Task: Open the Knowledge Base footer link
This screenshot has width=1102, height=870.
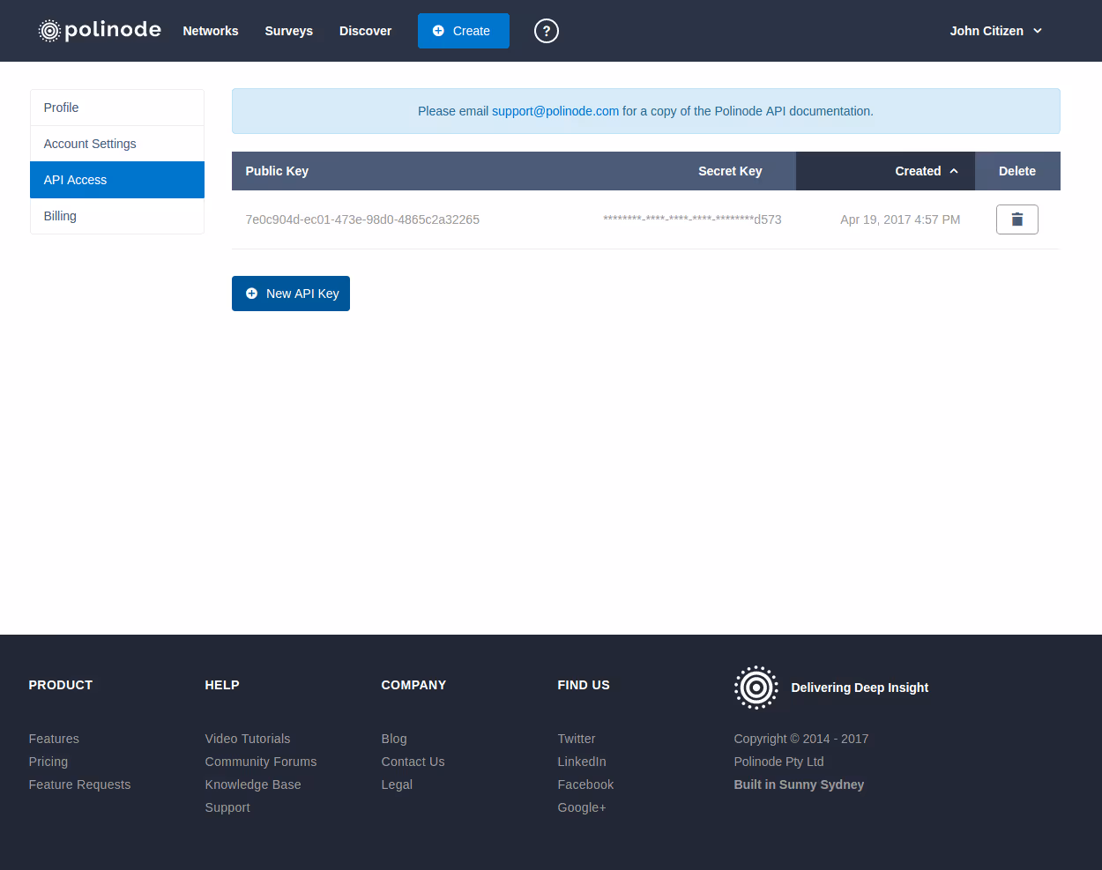Action: (253, 784)
